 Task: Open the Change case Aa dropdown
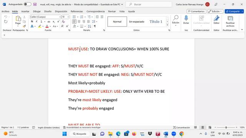[x=55, y=26]
